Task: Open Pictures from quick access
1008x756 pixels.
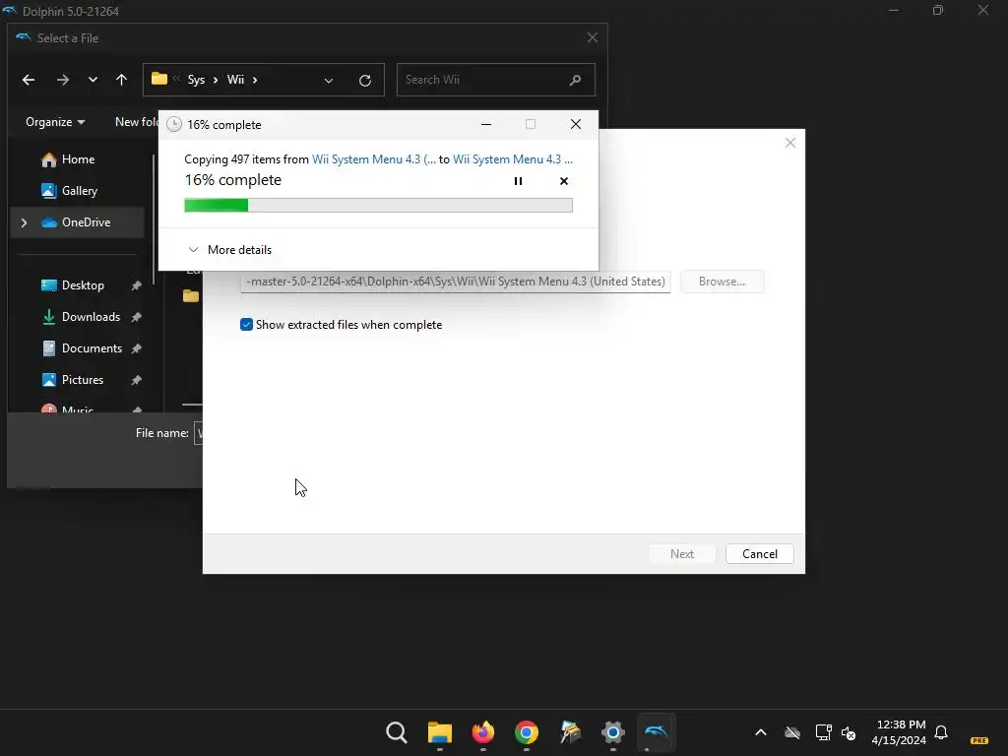Action: [x=73, y=380]
